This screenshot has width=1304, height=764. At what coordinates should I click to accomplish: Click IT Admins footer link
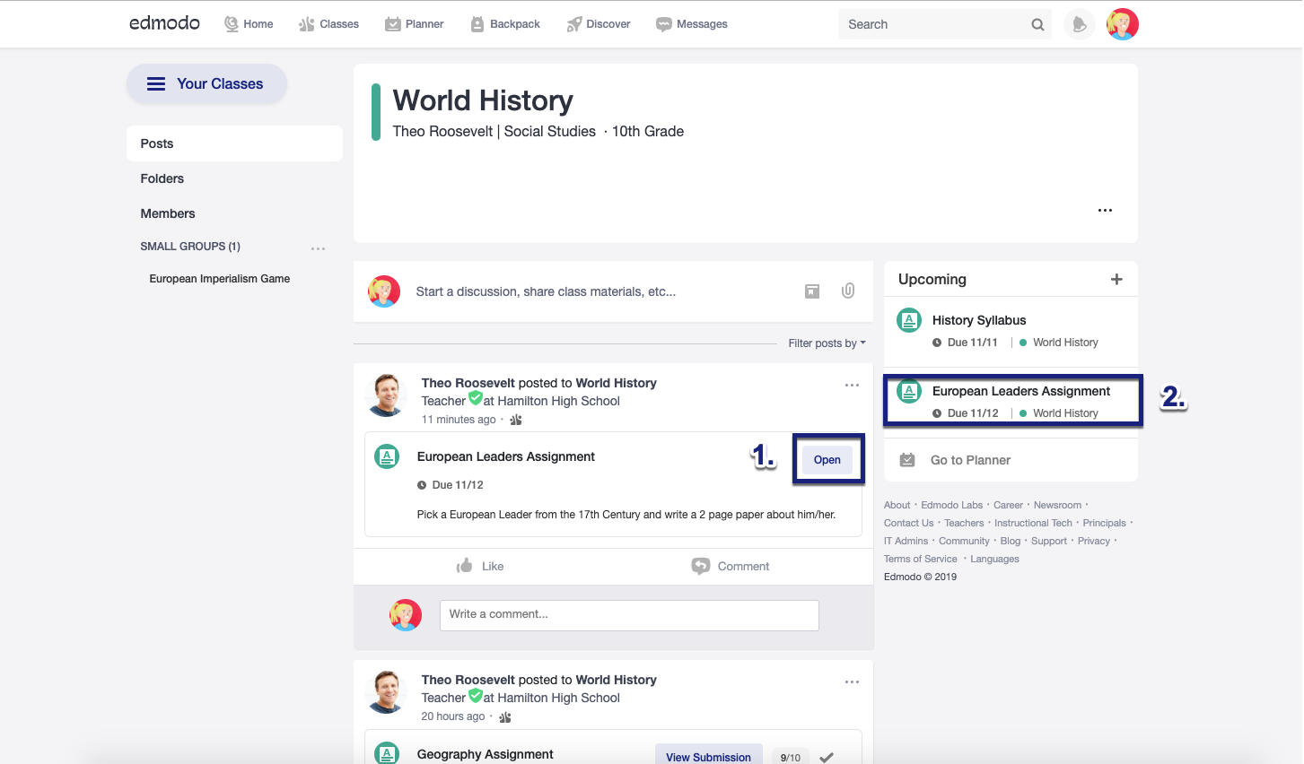pyautogui.click(x=906, y=541)
